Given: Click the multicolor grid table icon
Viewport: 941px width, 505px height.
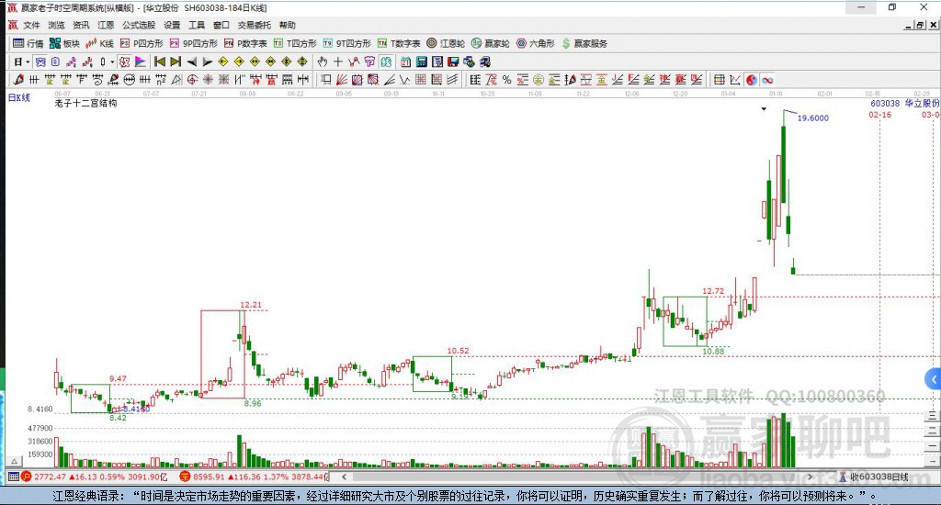Looking at the screenshot, I should pos(719,80).
